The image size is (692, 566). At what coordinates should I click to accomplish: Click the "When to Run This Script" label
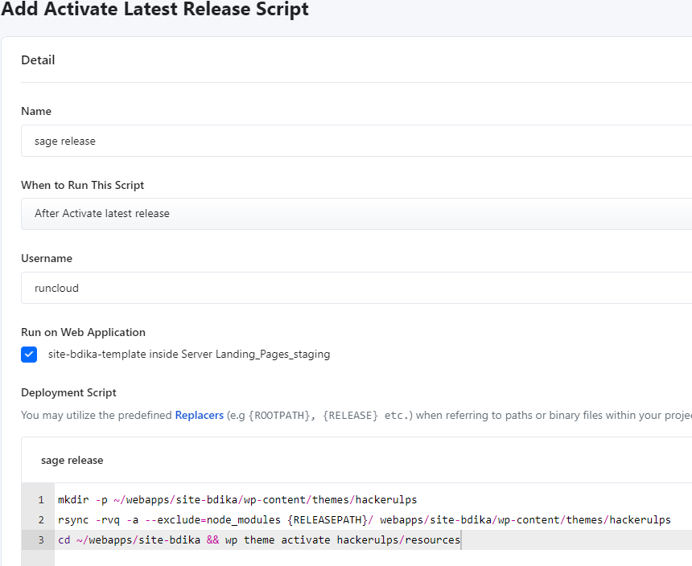[x=82, y=185]
